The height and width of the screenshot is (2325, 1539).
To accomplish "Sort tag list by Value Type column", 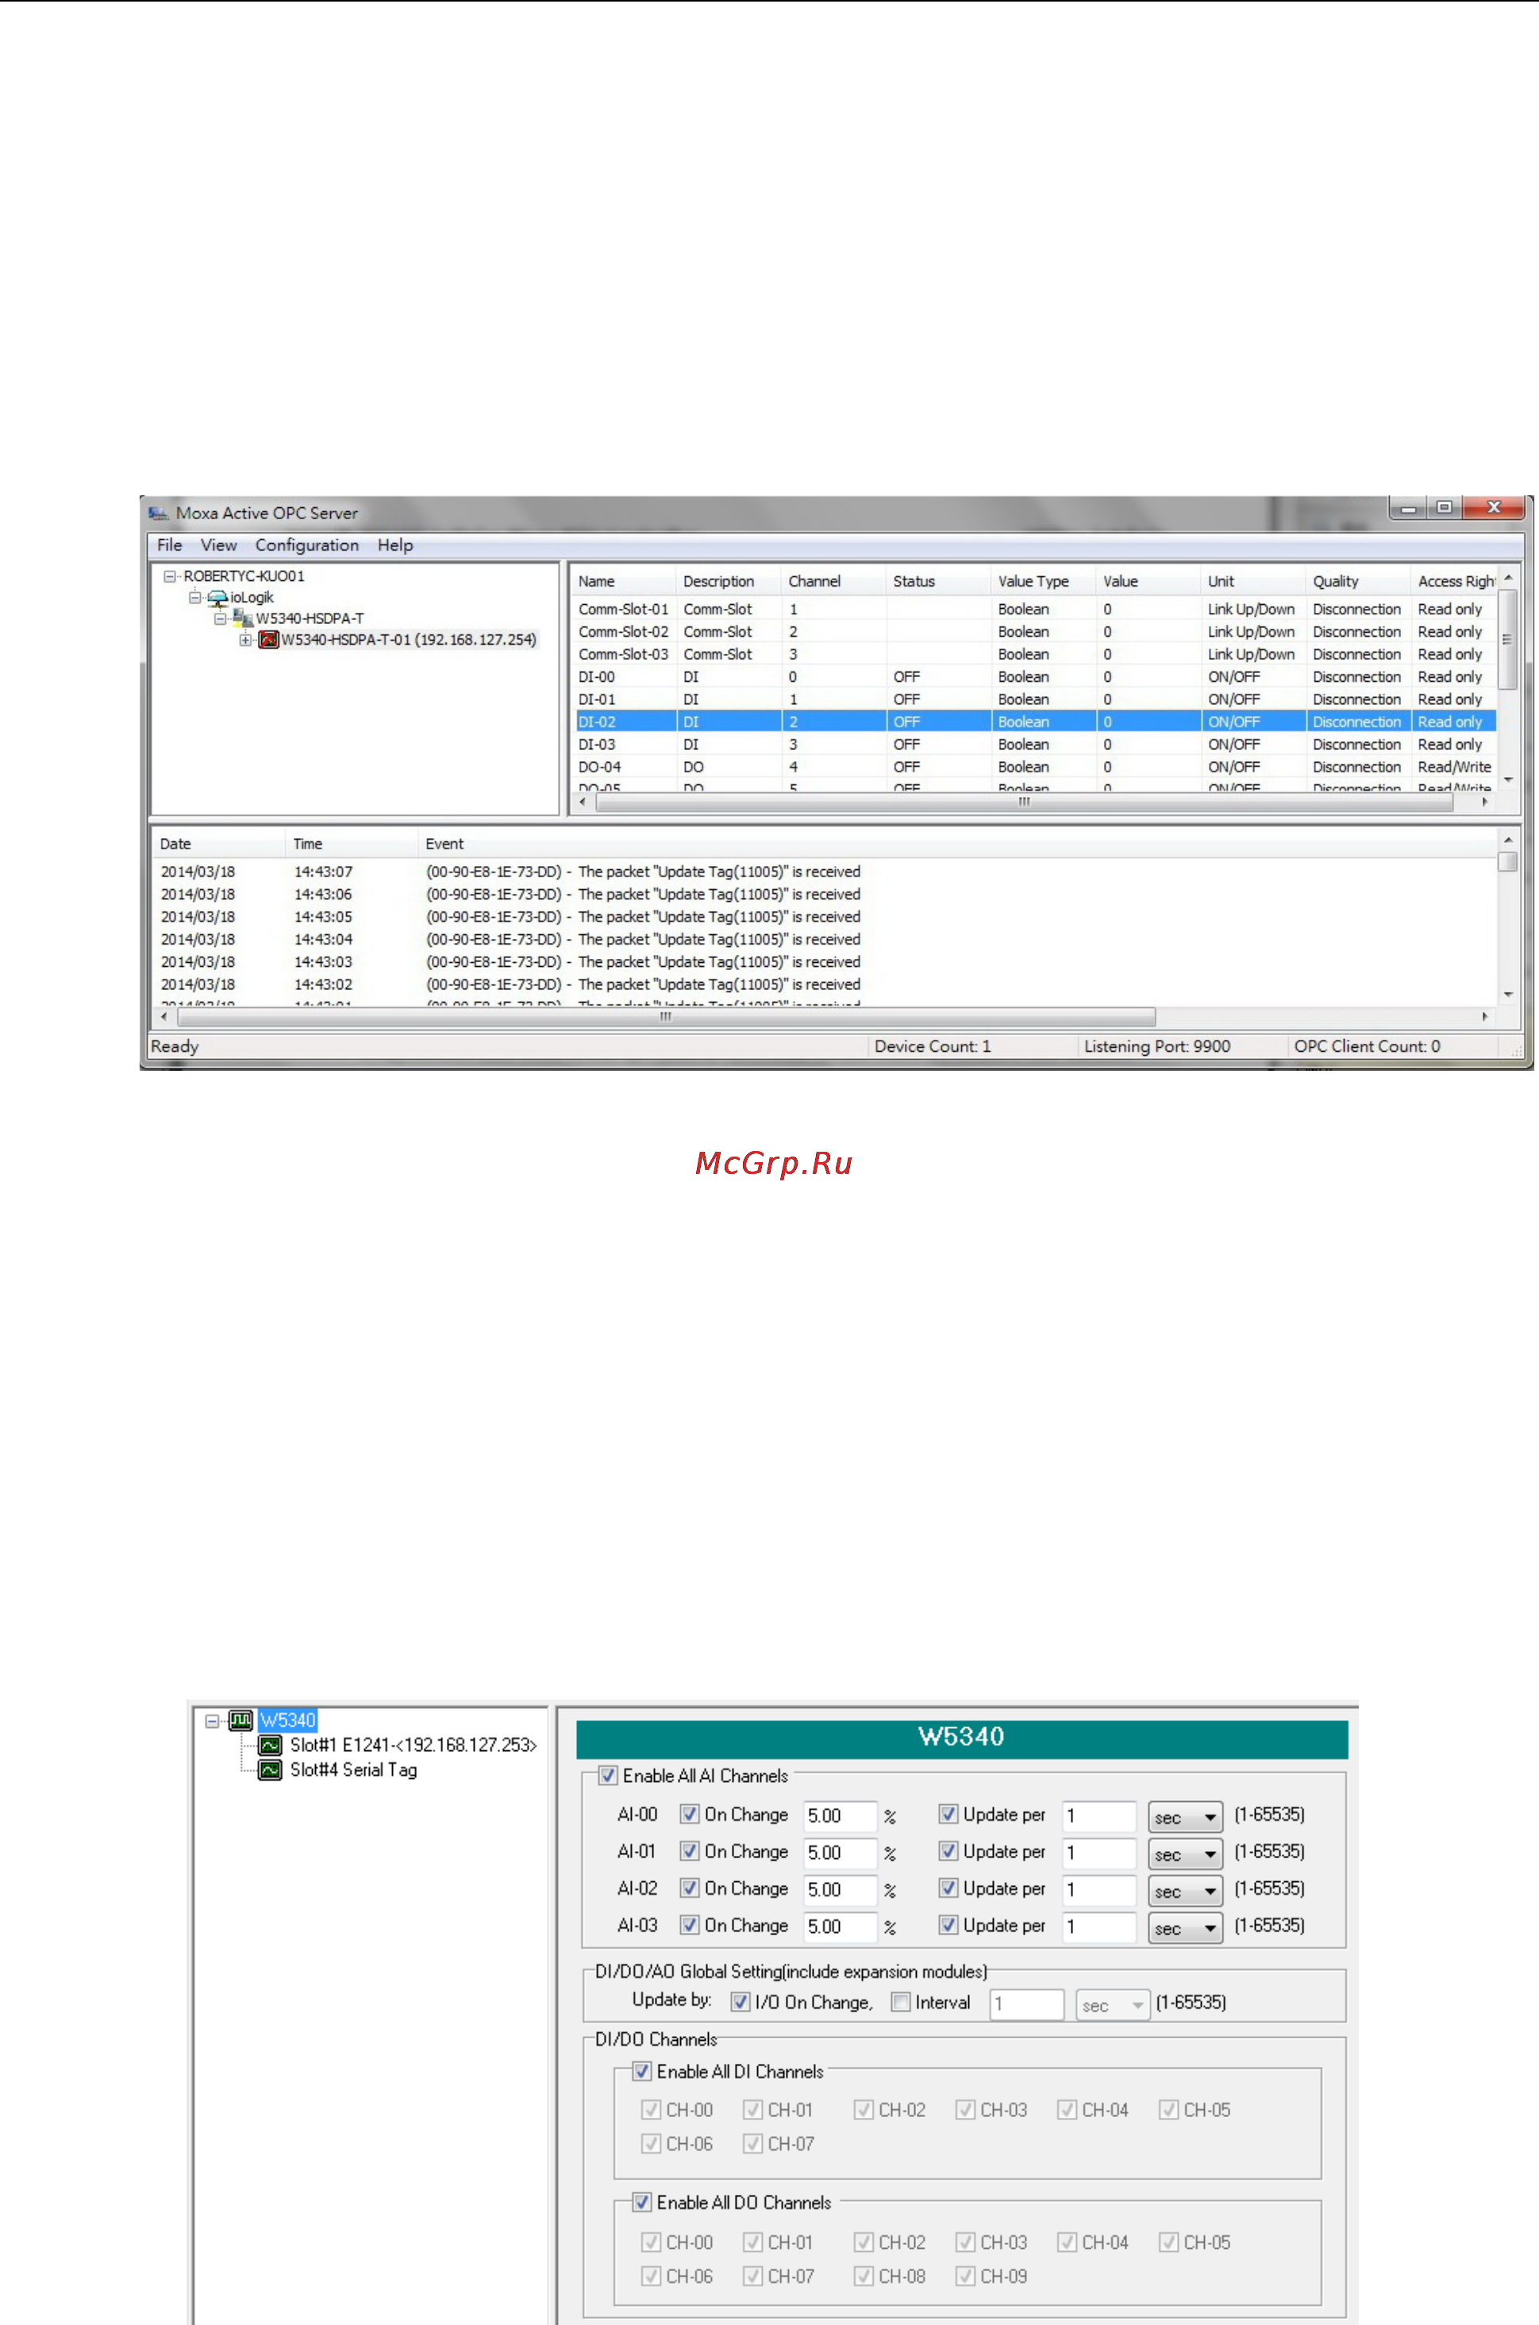I will [x=1042, y=581].
